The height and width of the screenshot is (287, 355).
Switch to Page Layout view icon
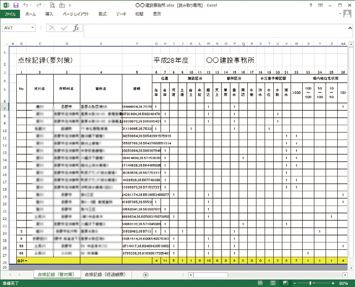coord(273,283)
